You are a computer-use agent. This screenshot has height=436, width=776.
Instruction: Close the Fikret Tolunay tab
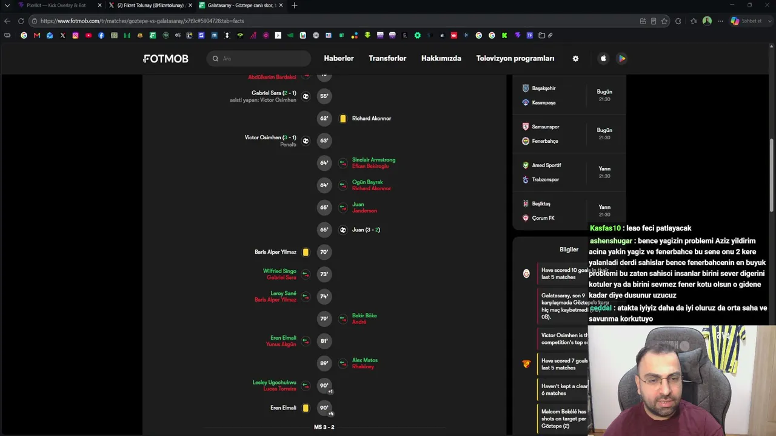click(x=190, y=5)
